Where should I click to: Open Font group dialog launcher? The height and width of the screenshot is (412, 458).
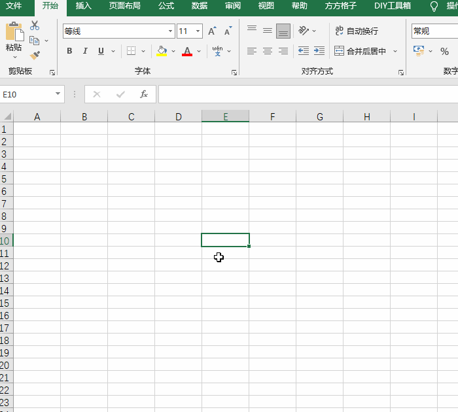[x=234, y=73]
